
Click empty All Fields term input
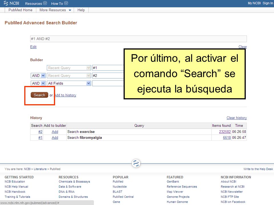[x=108, y=83]
